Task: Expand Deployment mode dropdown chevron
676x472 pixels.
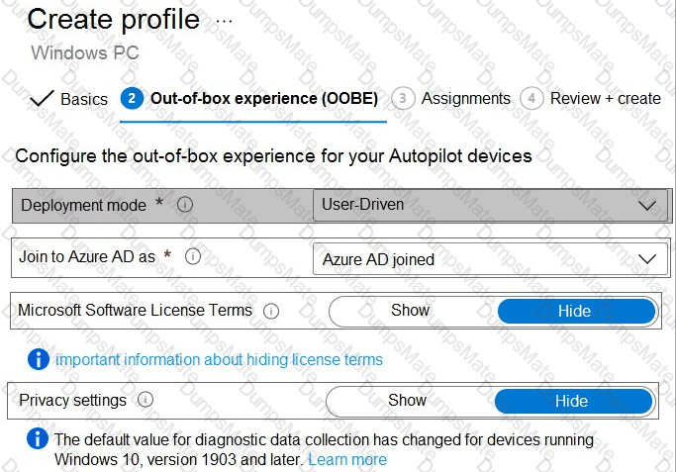Action: [x=646, y=206]
